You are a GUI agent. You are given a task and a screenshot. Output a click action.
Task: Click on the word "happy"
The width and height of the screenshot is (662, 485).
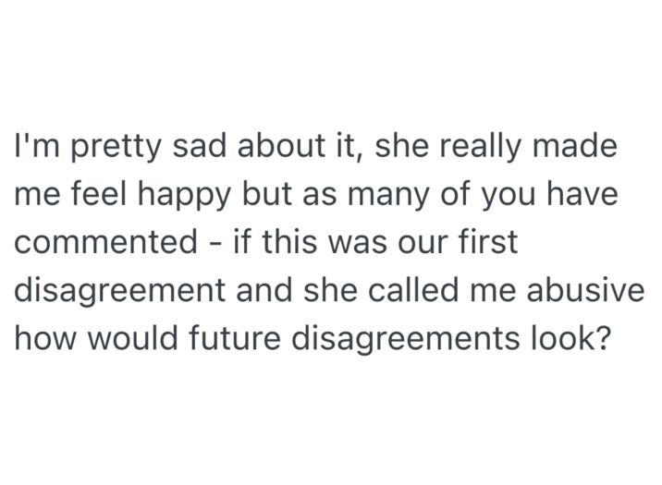tap(178, 198)
